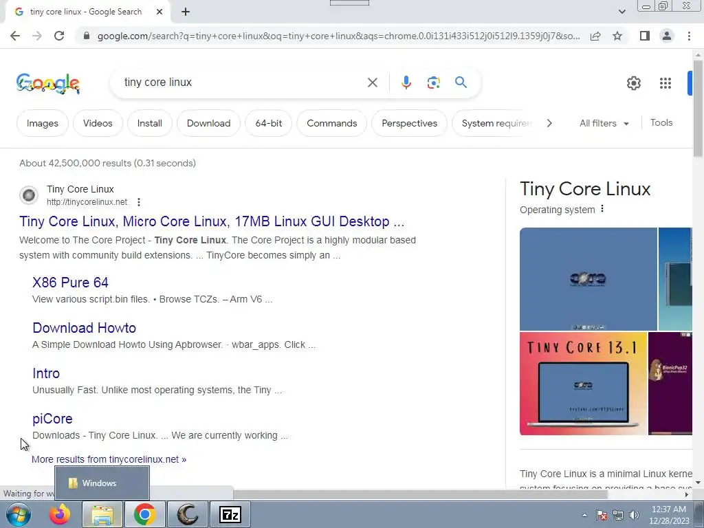
Task: Open Chrome three-dot menu
Action: click(x=689, y=36)
